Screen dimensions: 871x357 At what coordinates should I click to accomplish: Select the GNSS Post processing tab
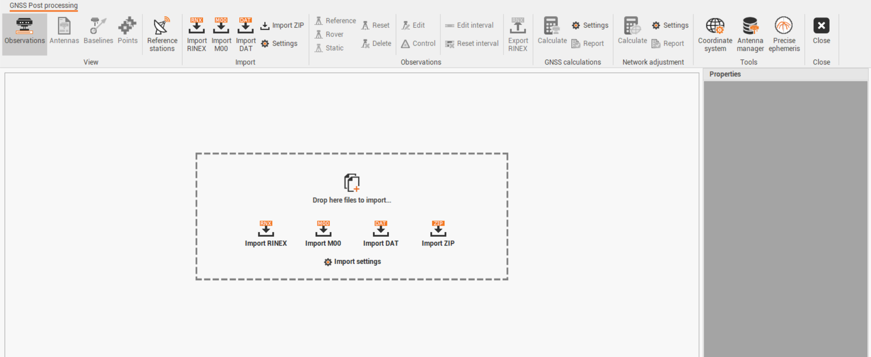tap(44, 5)
